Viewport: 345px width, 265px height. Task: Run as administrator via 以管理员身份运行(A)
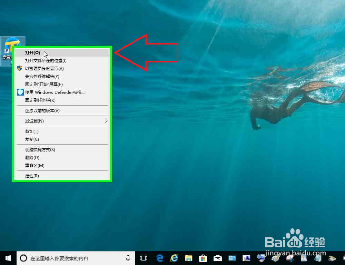[62, 68]
